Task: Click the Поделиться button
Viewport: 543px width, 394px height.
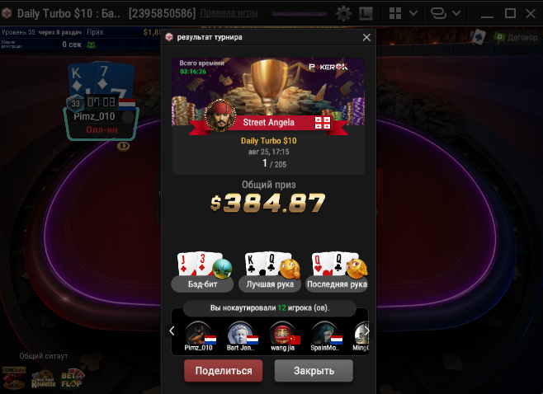Action: point(224,371)
